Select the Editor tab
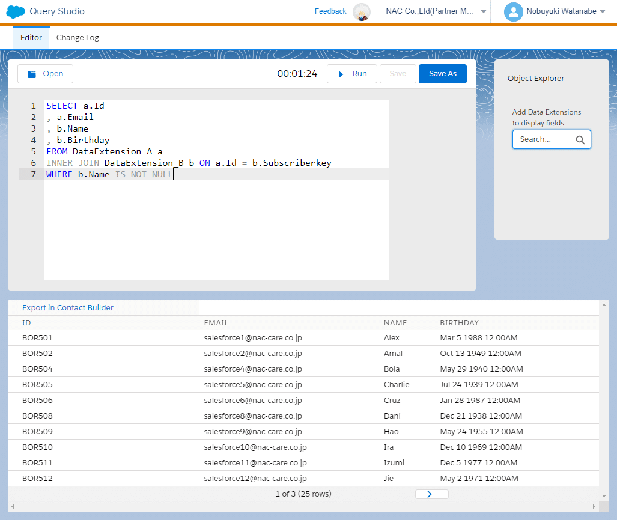Screen dimensions: 617x520 pyautogui.click(x=31, y=37)
